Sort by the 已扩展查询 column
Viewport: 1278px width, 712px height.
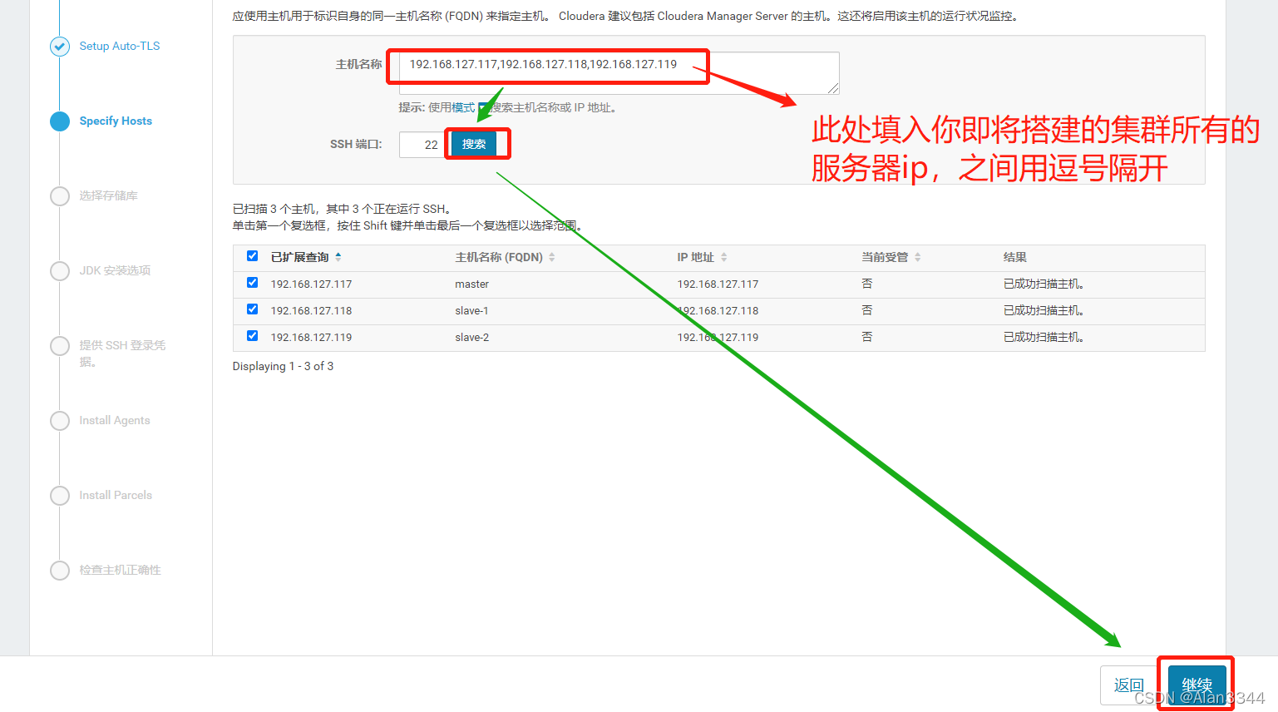(x=306, y=257)
